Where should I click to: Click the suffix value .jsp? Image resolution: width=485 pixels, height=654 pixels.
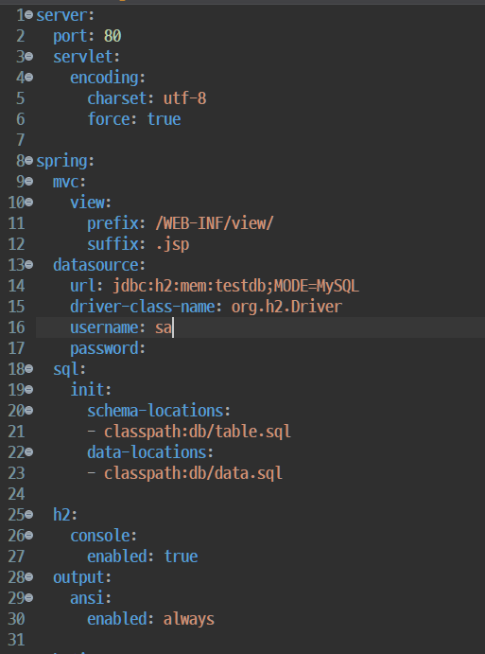[x=172, y=244]
